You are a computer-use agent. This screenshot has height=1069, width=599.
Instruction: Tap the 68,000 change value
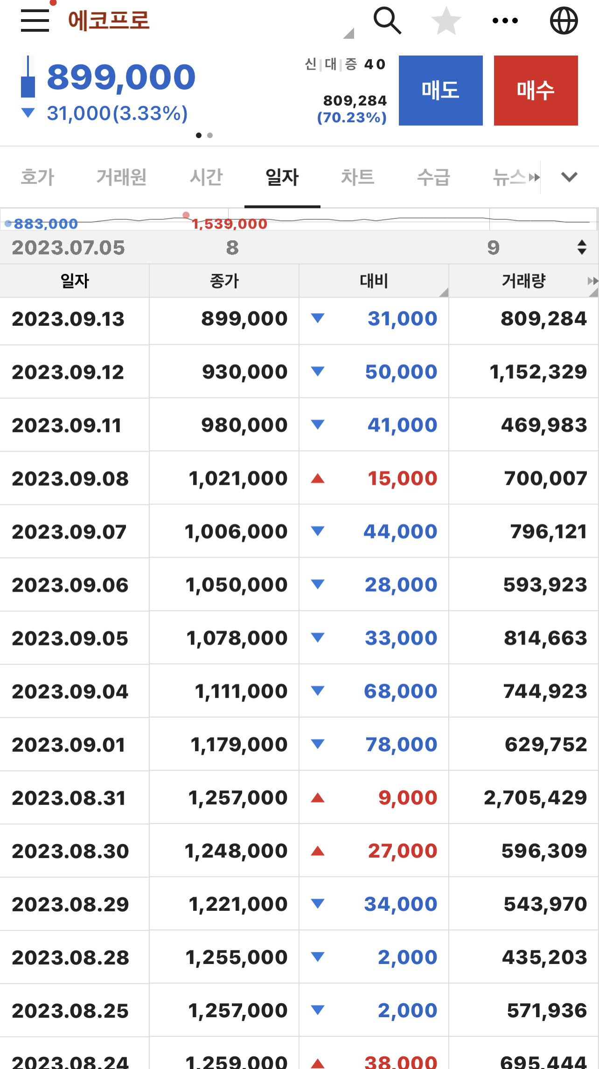[x=401, y=691]
